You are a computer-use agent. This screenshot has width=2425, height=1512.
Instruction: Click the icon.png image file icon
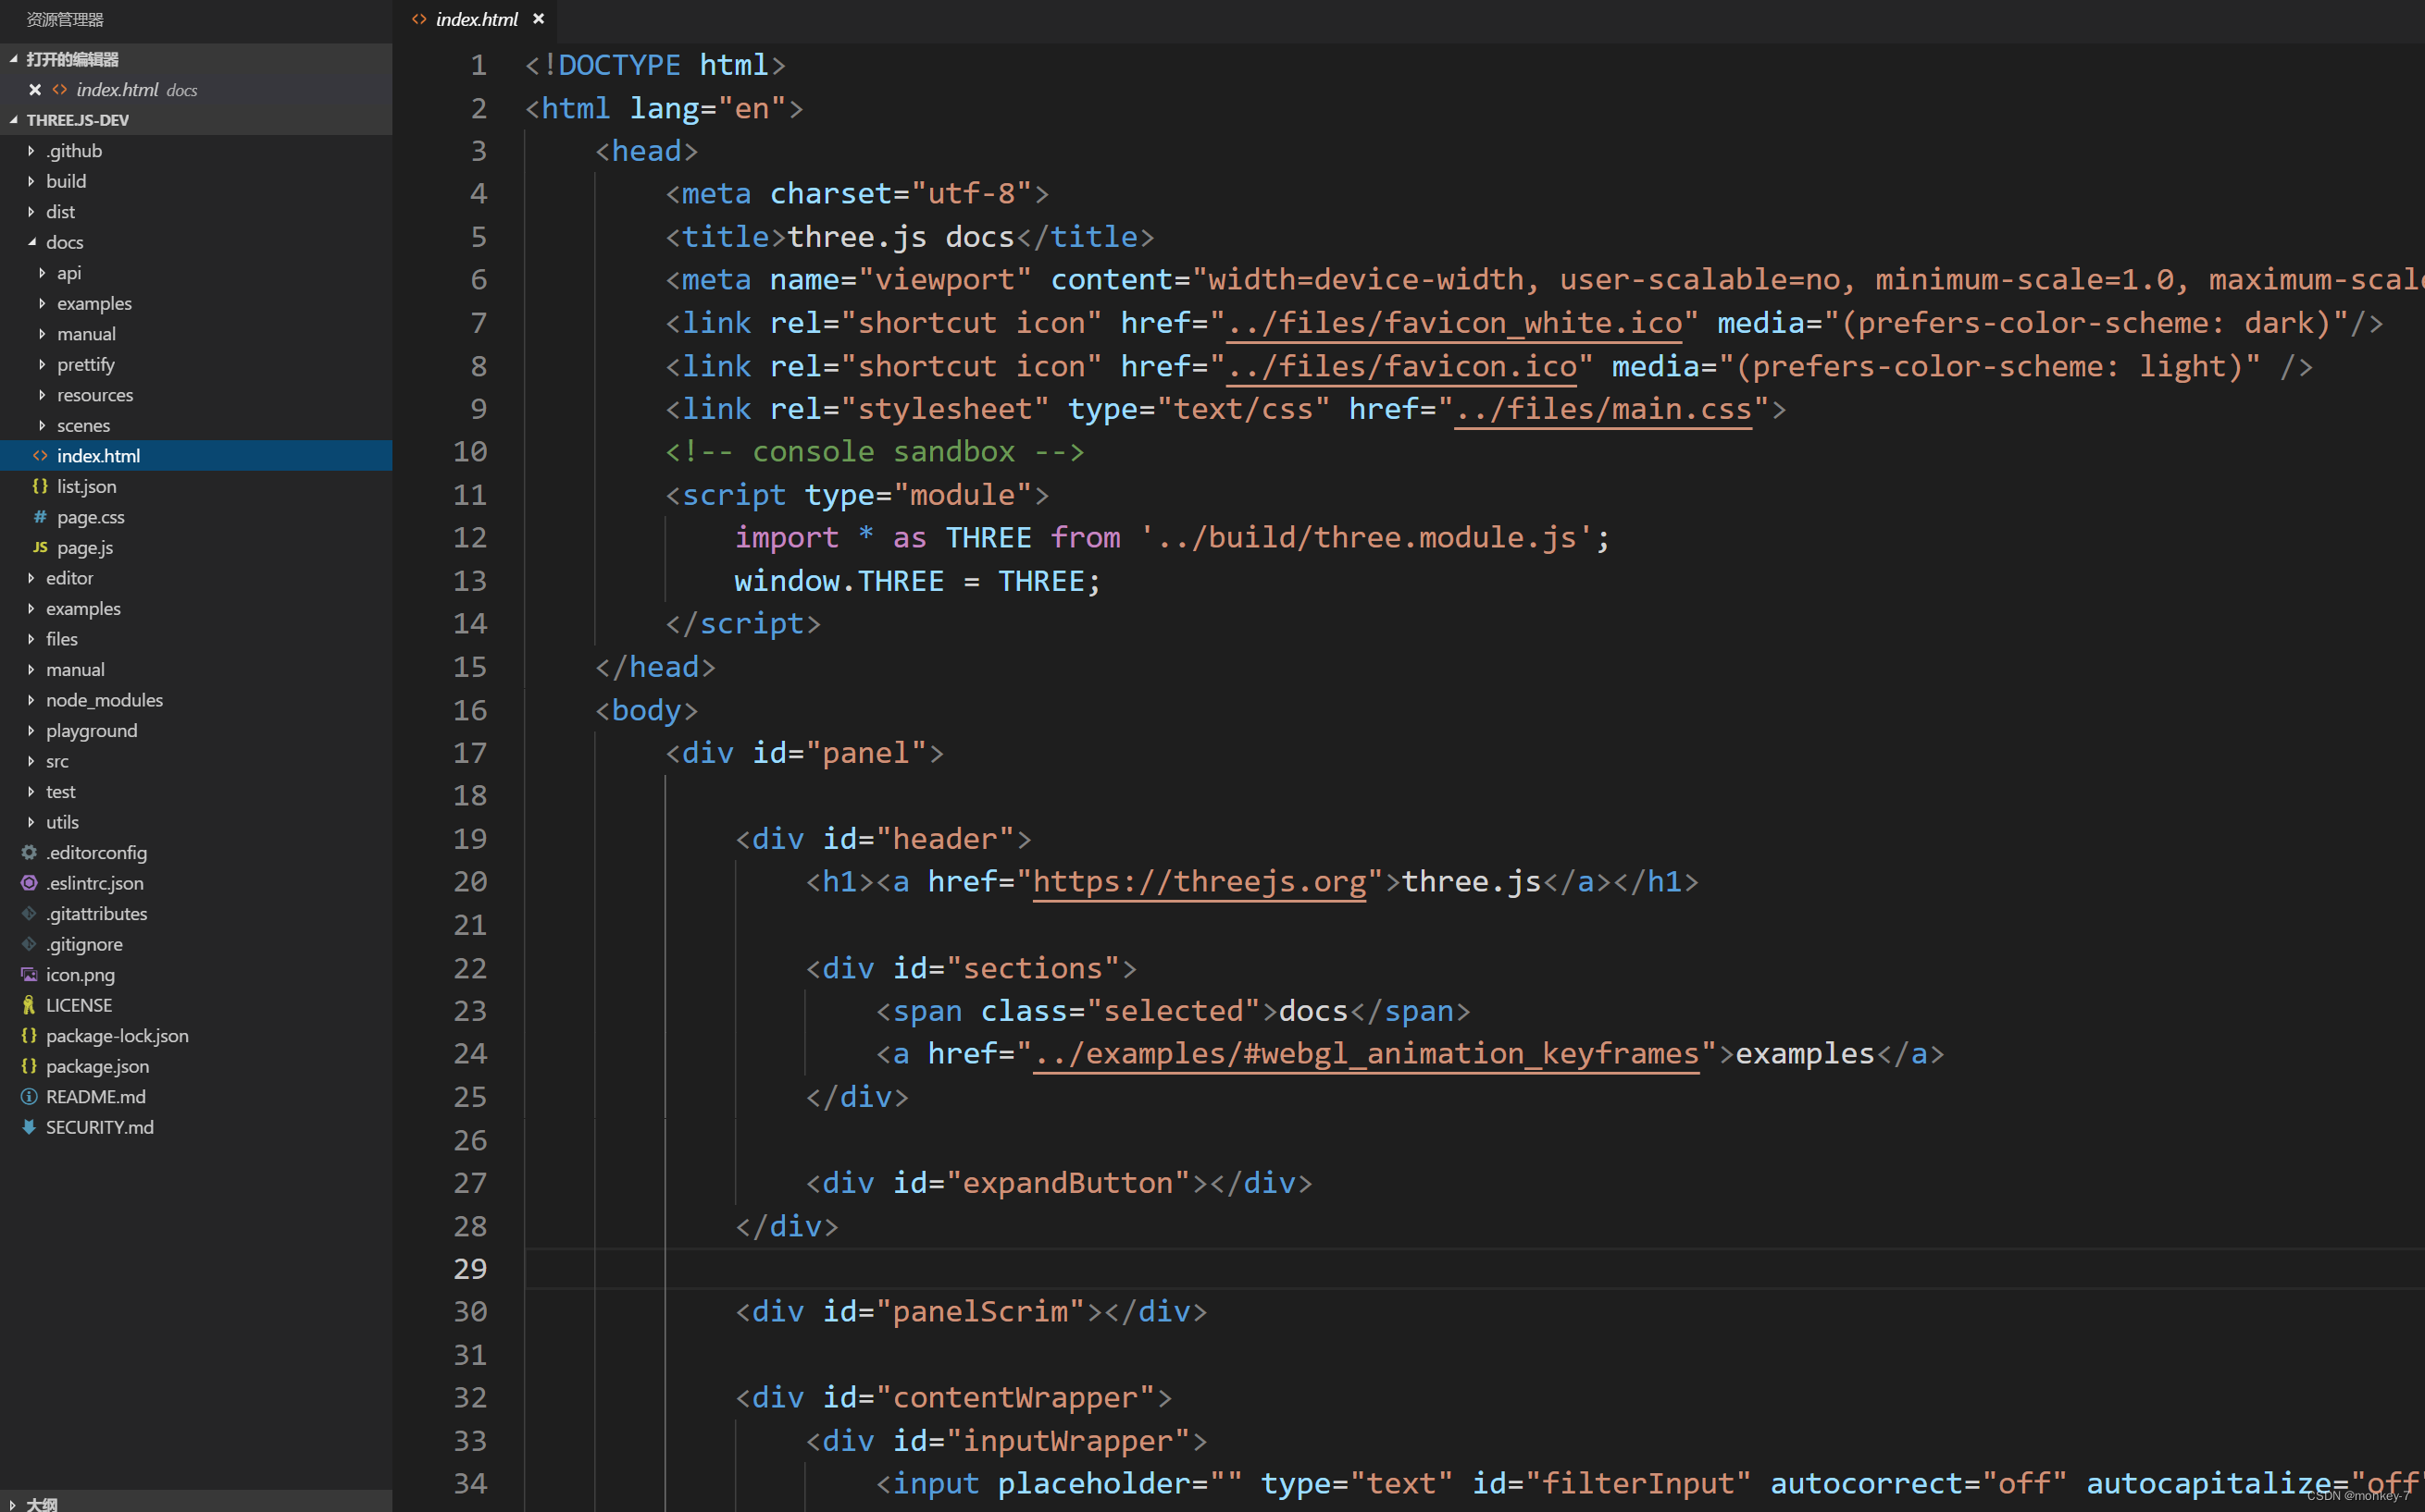point(29,975)
